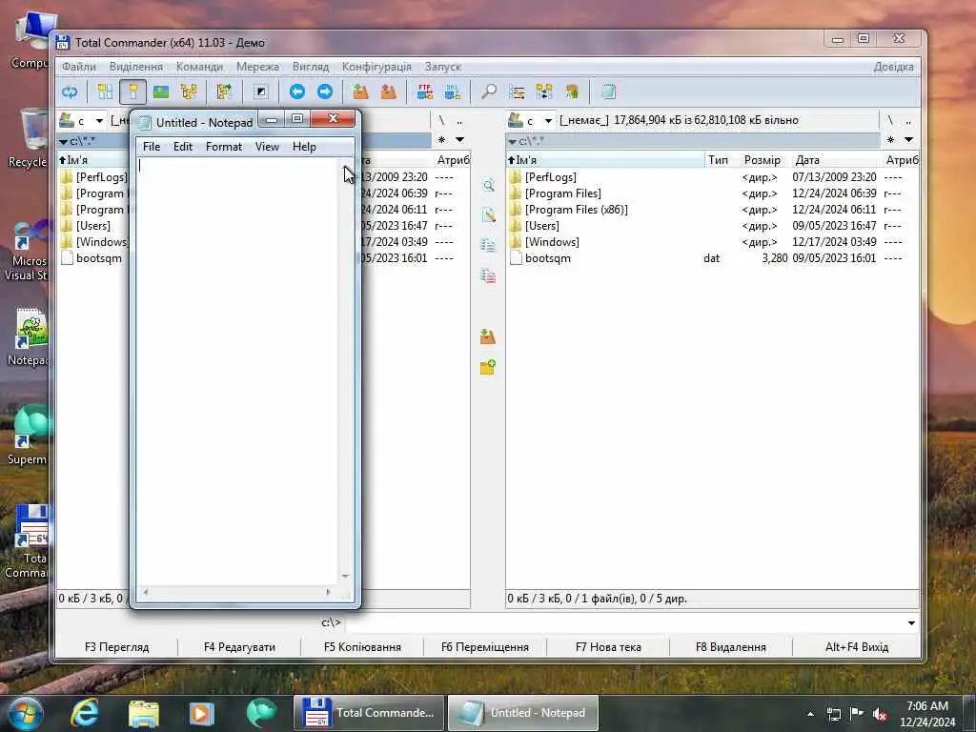Open right panel favorites asterisk button

(x=891, y=140)
